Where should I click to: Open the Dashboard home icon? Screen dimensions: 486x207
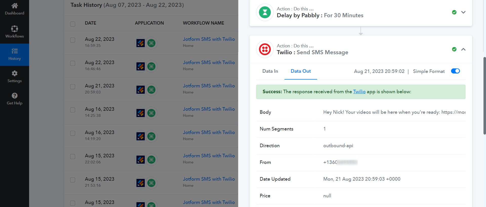pyautogui.click(x=14, y=6)
